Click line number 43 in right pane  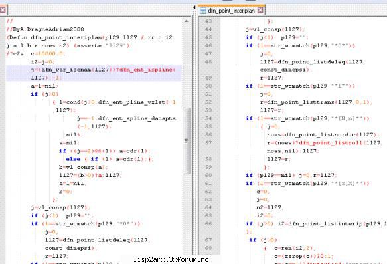(208, 21)
